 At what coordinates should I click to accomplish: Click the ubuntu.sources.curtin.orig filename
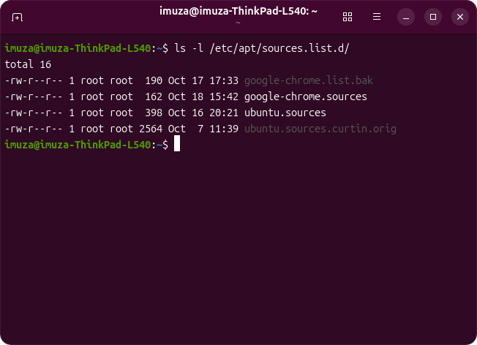tap(320, 129)
